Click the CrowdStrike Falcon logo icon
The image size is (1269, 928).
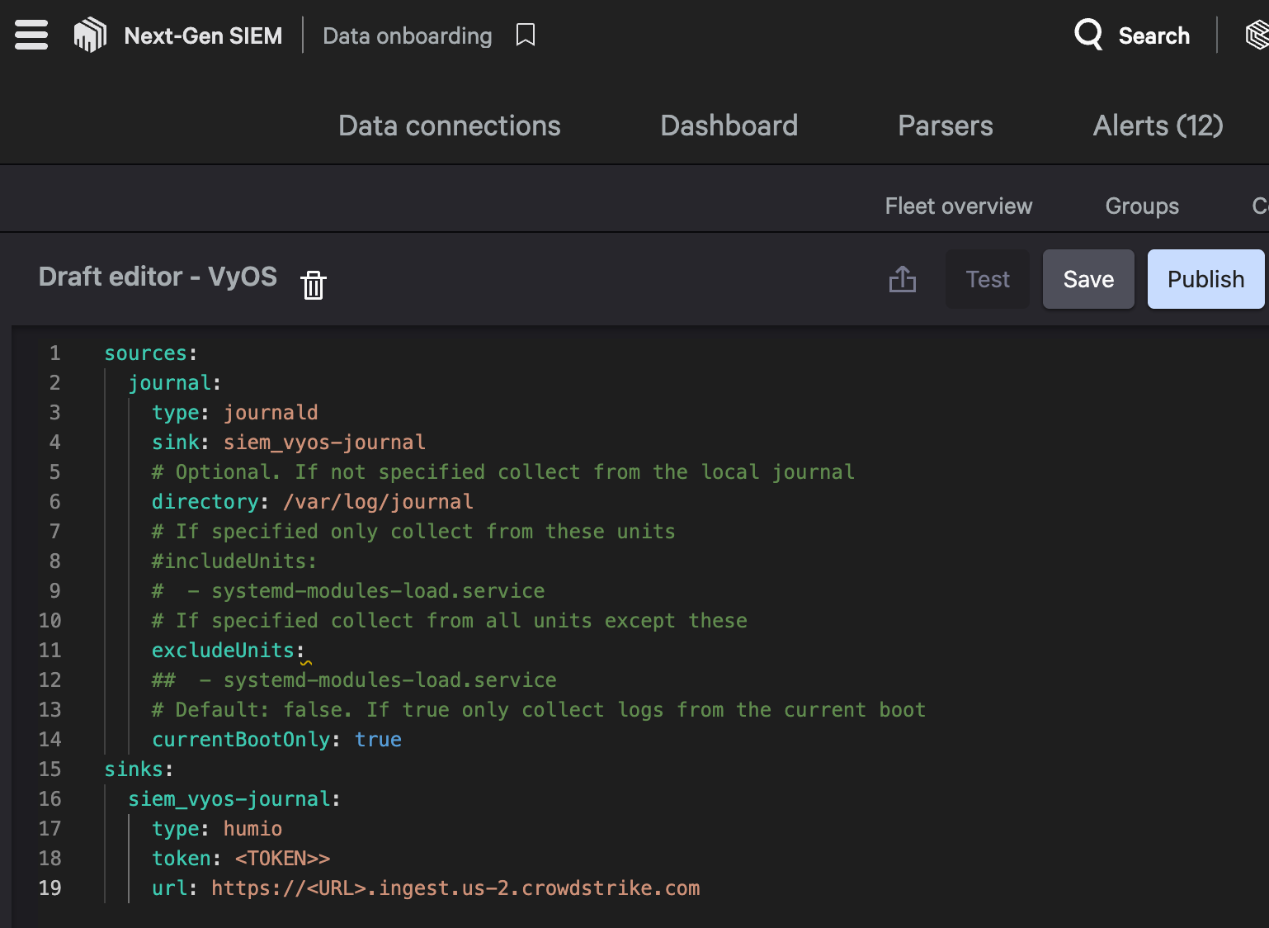91,36
